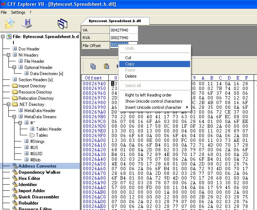257x210 pixels.
Task: Select #GUID stream tree item
Action: tap(36, 153)
